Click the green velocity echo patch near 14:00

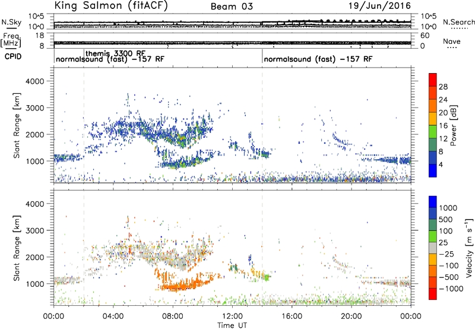click(x=267, y=277)
